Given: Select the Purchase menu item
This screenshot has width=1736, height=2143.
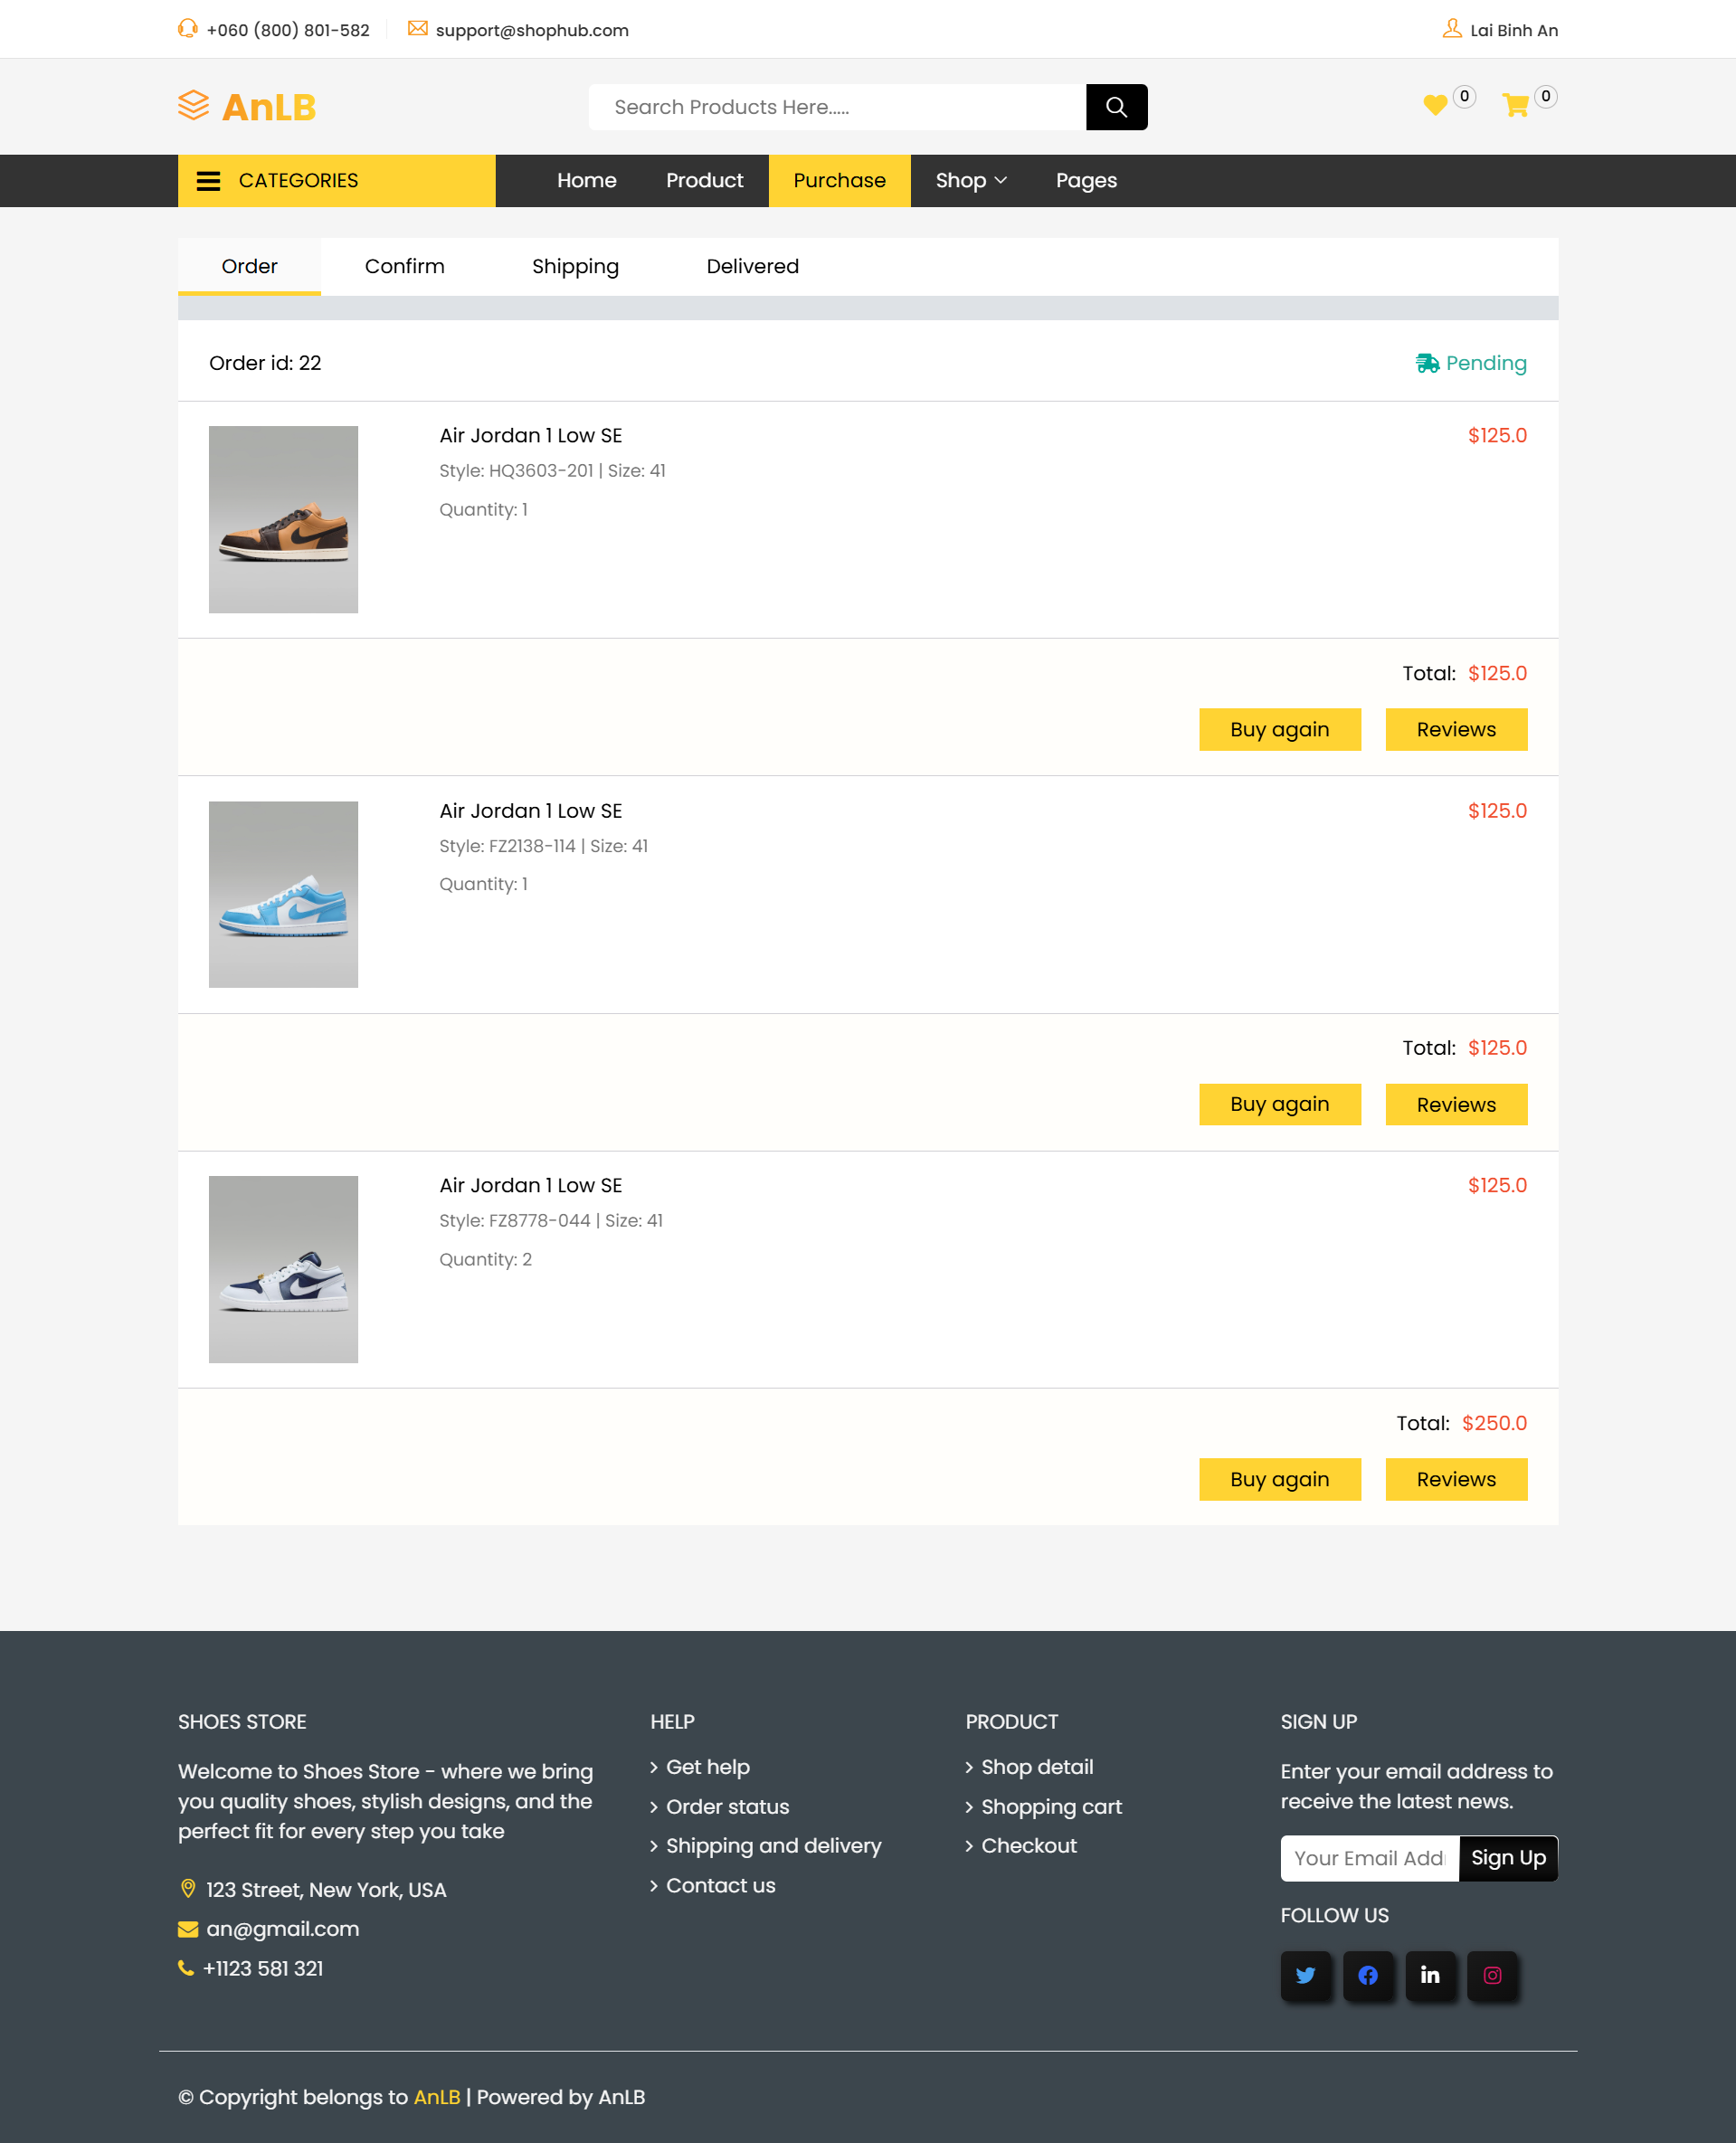Looking at the screenshot, I should (x=839, y=181).
